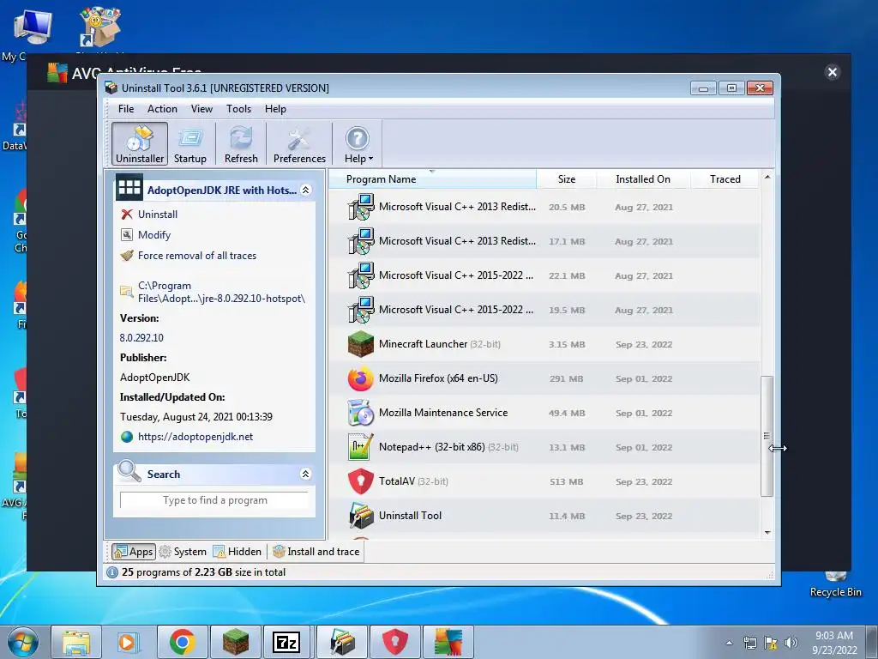The height and width of the screenshot is (659, 878).
Task: Close the AVG AntiVirus Free window
Action: tap(832, 72)
